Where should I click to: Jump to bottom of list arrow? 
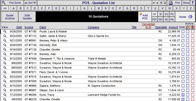point(161,3)
